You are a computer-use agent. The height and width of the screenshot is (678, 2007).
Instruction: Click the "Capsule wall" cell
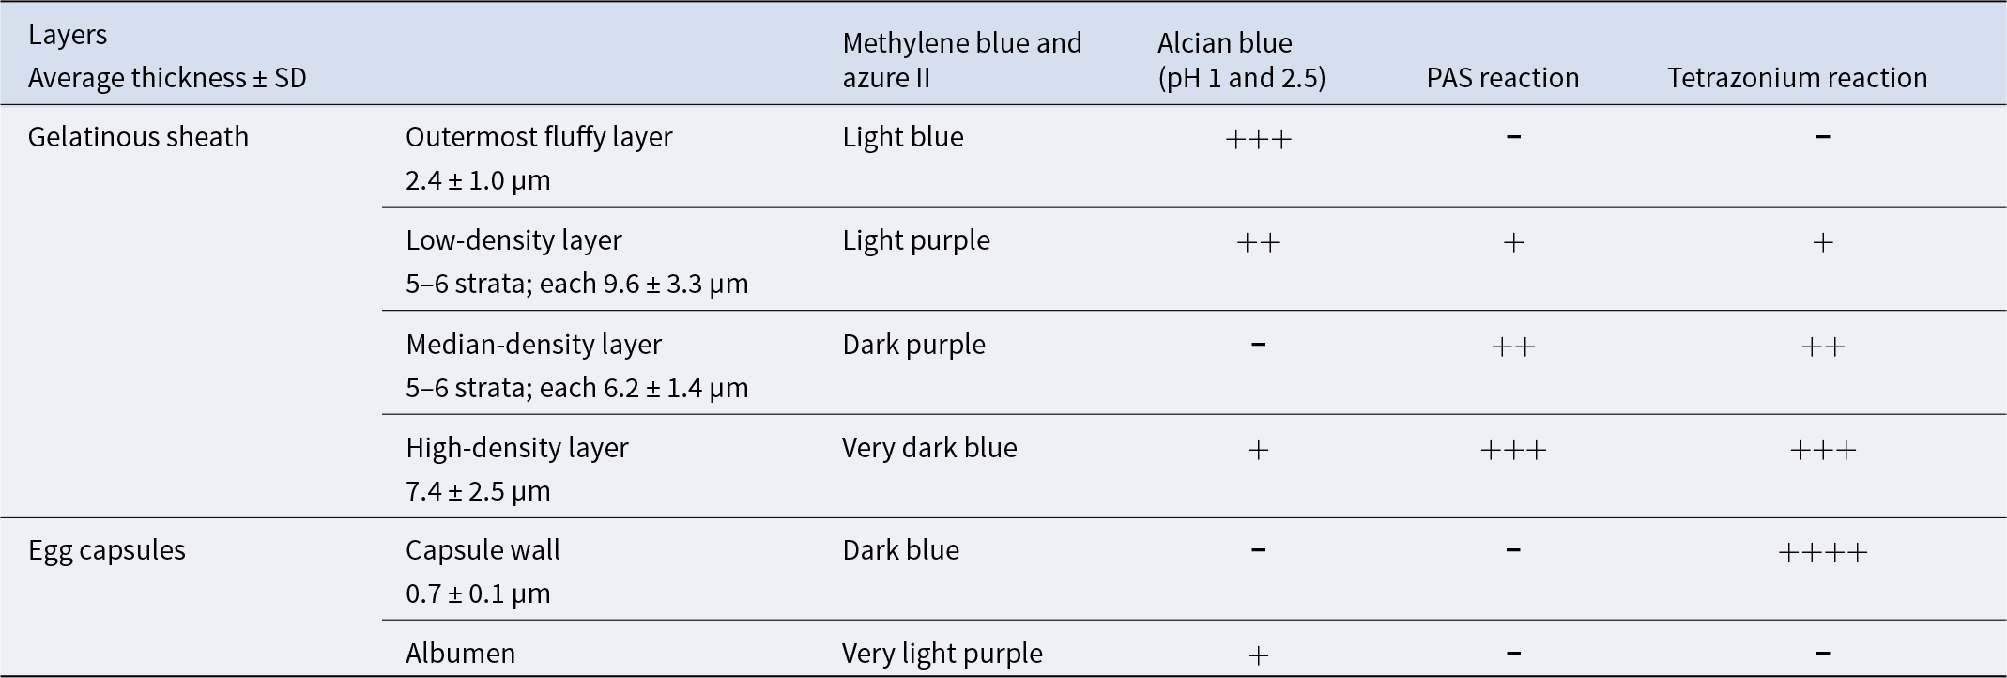coord(483,550)
